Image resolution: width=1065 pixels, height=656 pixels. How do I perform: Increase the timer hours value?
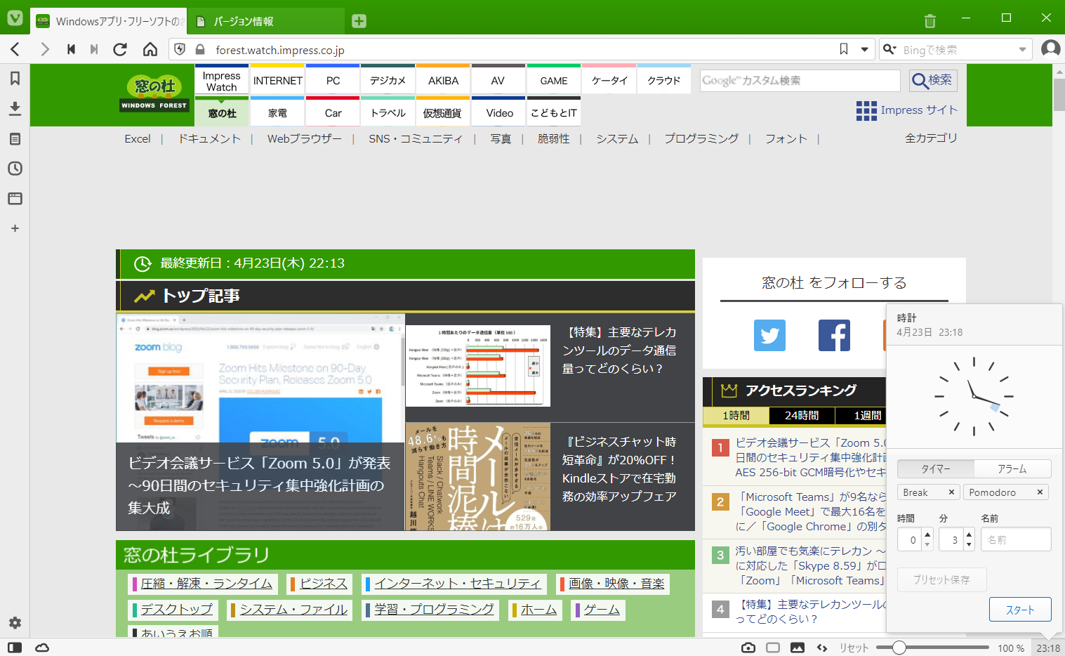pyautogui.click(x=927, y=535)
